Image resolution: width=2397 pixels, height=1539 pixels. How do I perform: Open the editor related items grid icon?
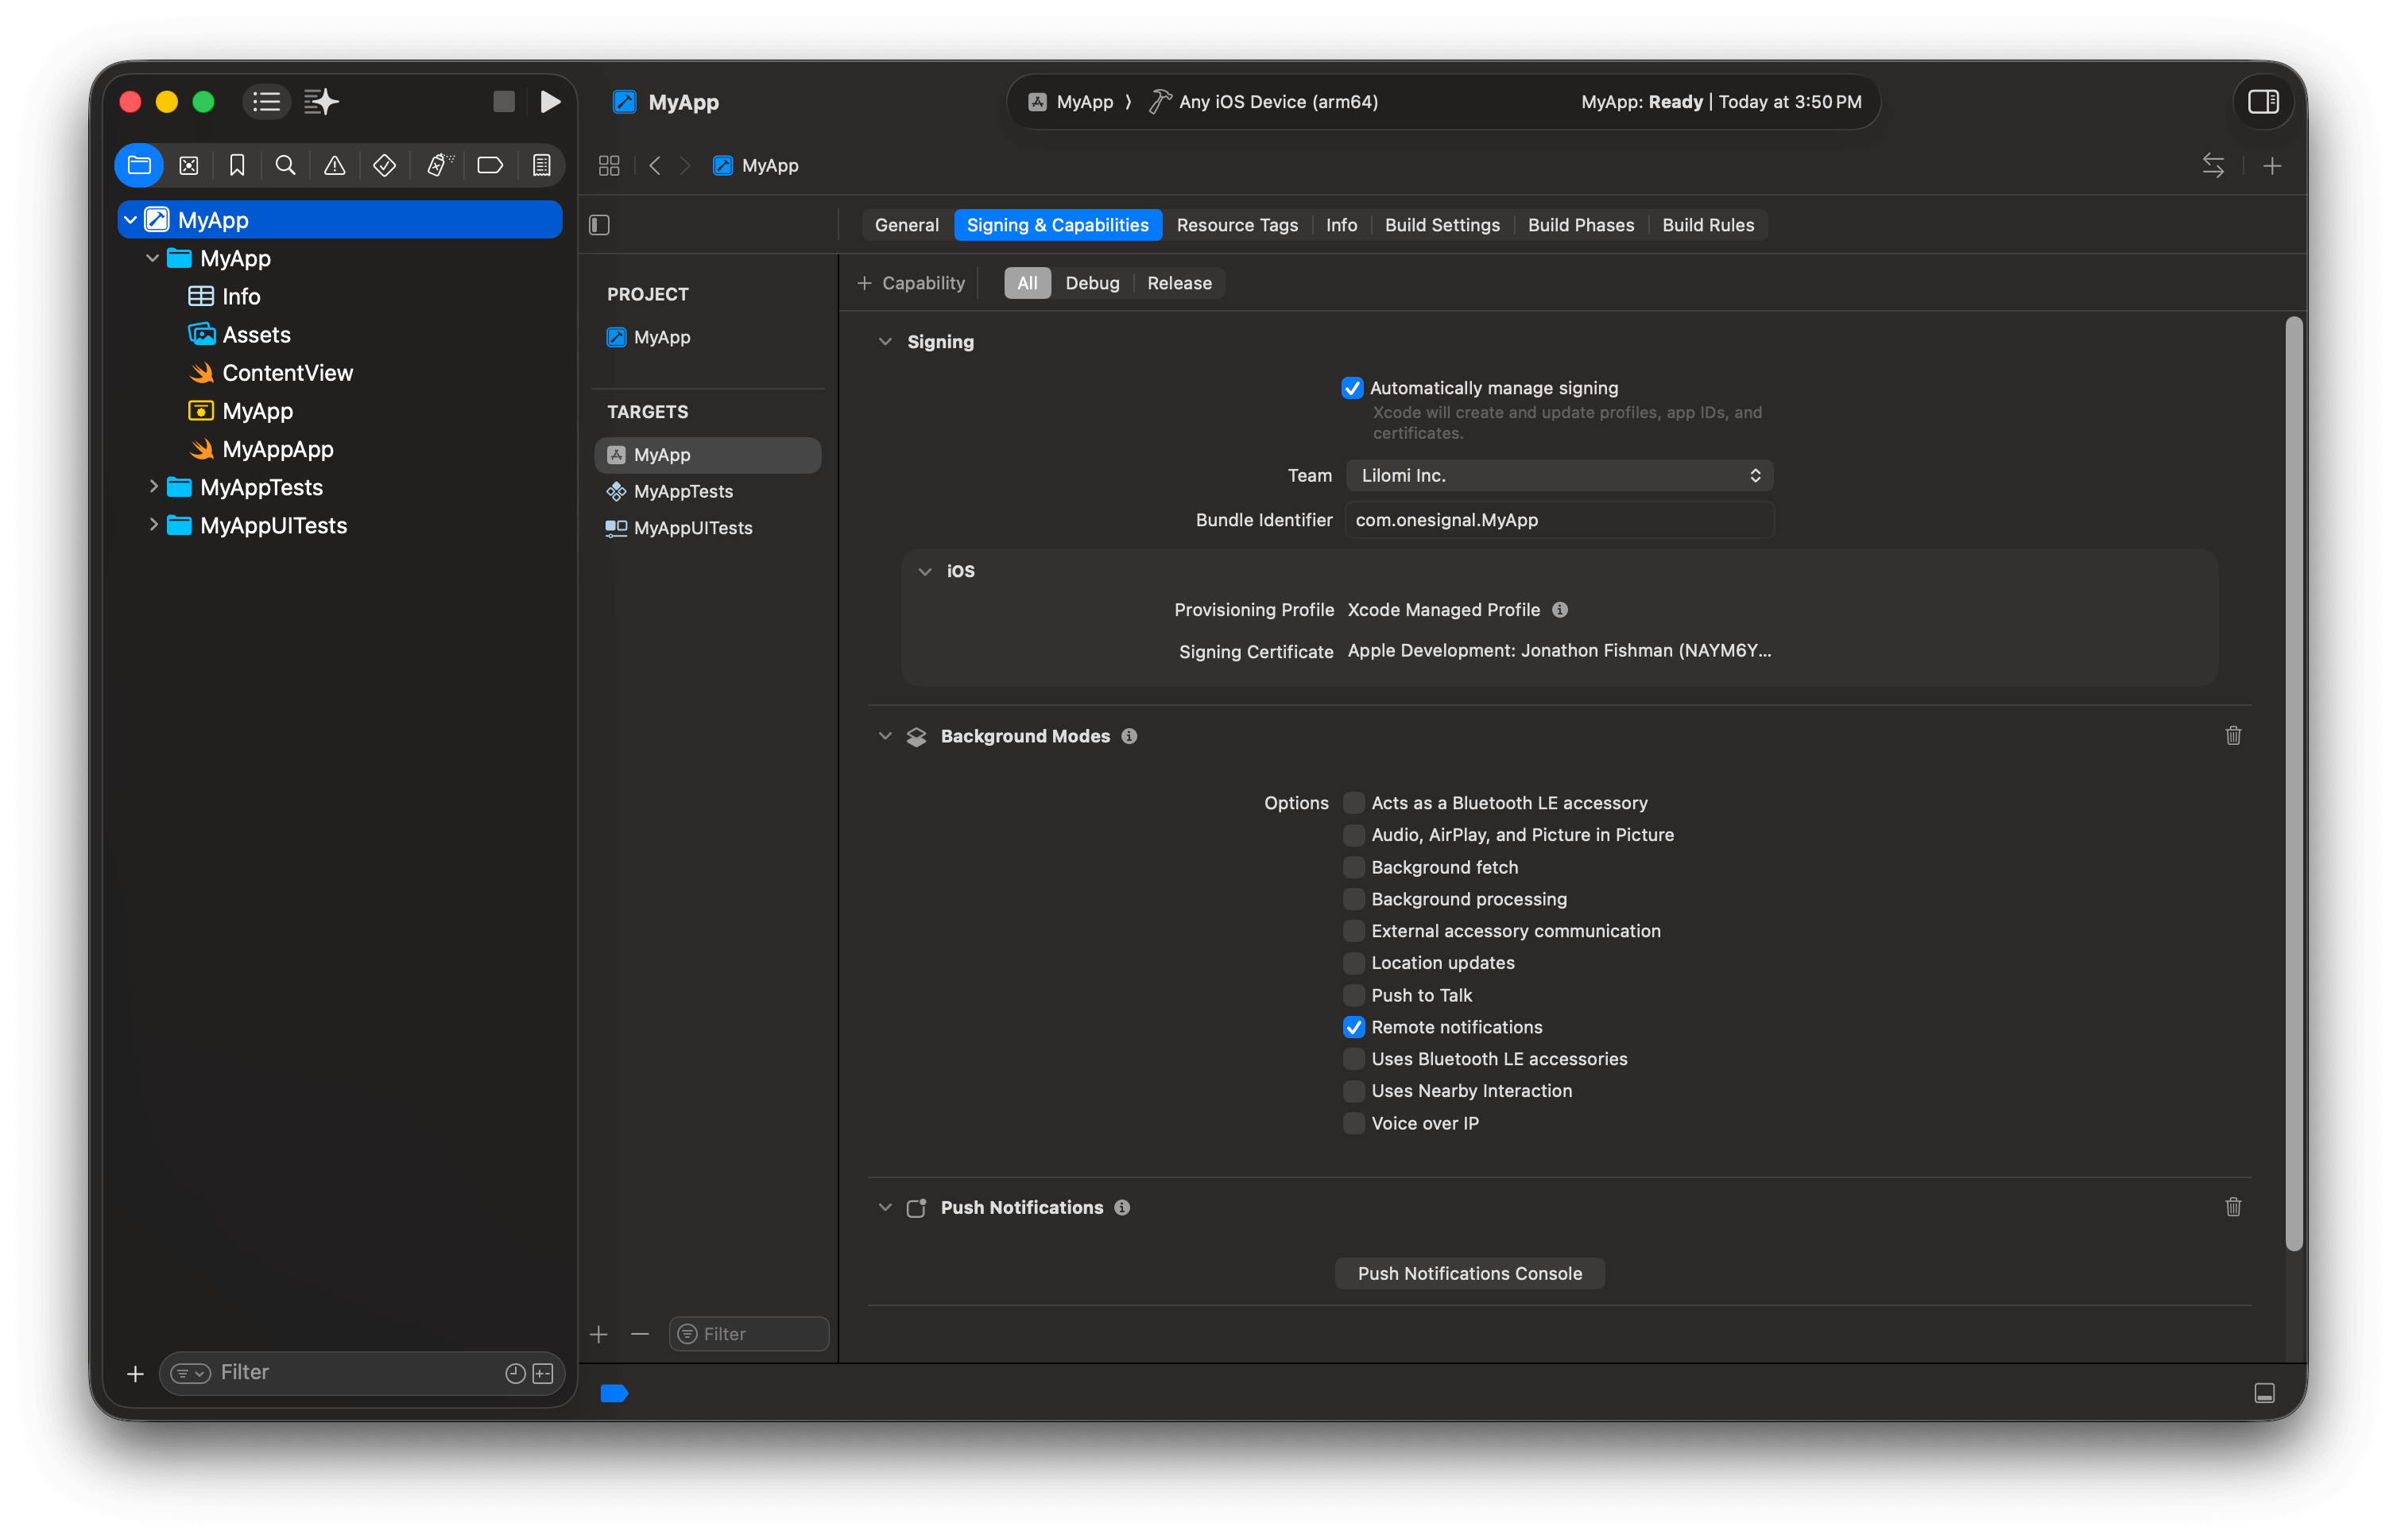pyautogui.click(x=610, y=166)
